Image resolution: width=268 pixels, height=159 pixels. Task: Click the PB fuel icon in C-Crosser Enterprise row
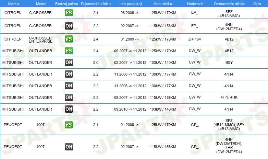point(69,39)
